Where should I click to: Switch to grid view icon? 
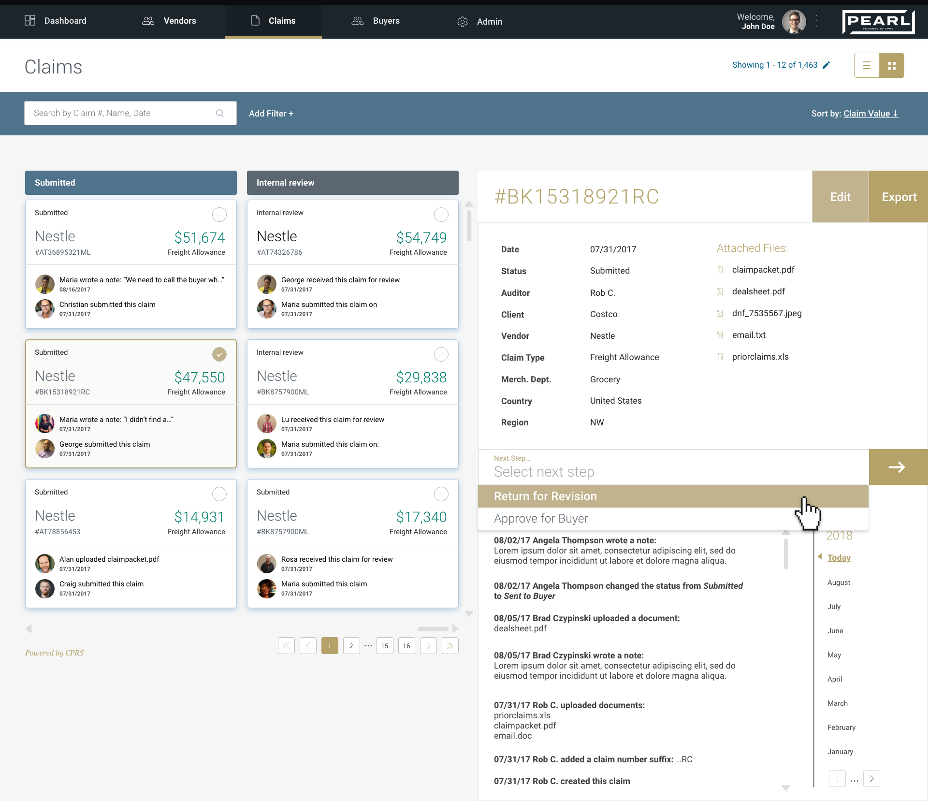point(891,65)
